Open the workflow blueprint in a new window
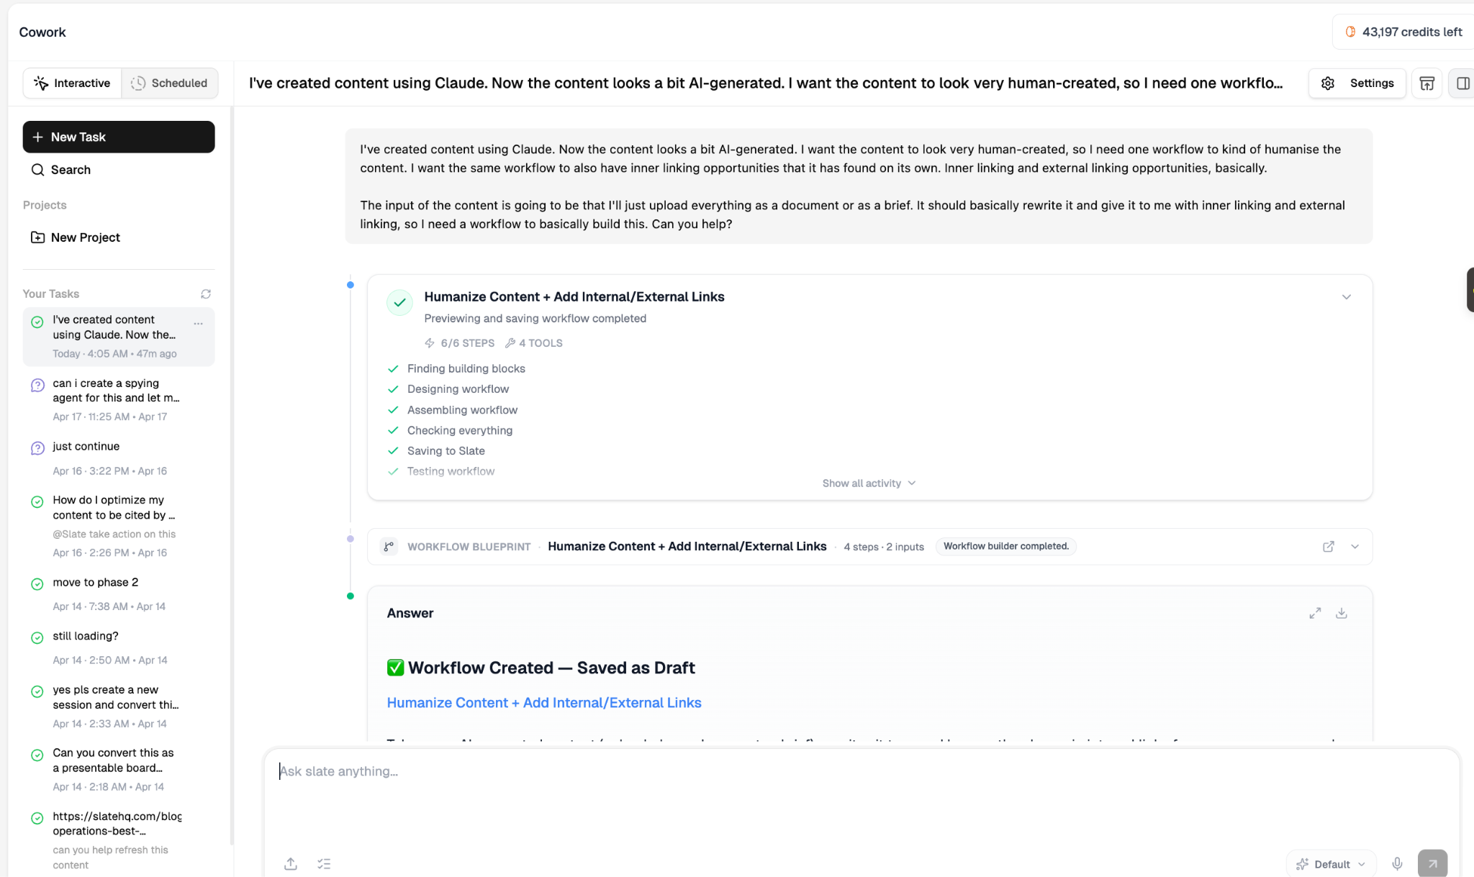The height and width of the screenshot is (877, 1474). tap(1329, 547)
